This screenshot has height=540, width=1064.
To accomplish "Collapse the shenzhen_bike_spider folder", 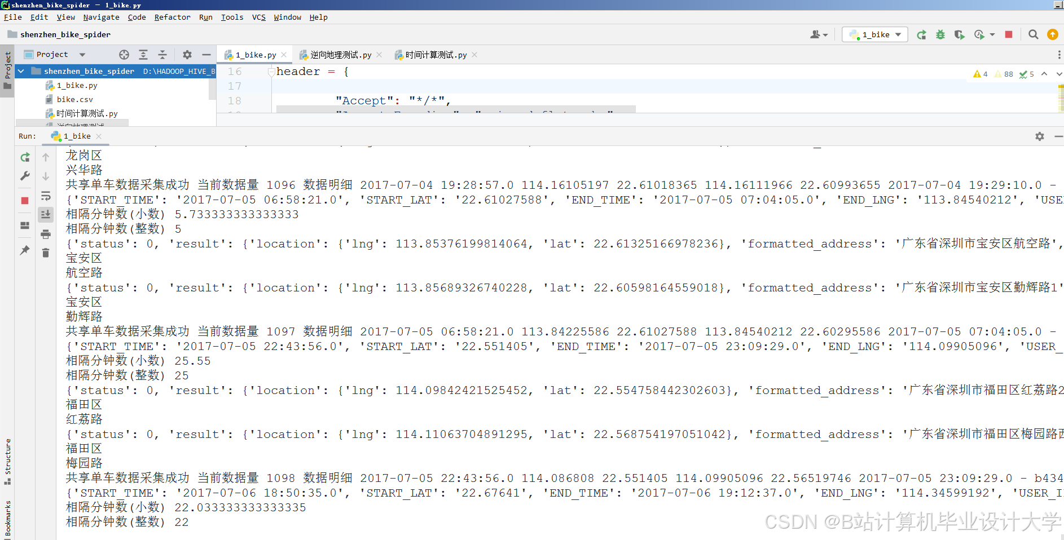I will pyautogui.click(x=21, y=71).
